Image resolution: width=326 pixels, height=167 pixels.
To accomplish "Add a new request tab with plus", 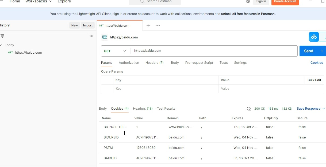I will click(148, 25).
